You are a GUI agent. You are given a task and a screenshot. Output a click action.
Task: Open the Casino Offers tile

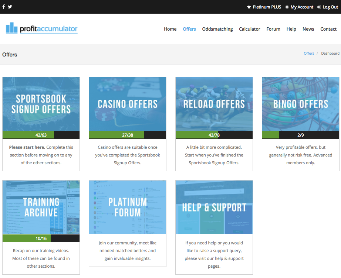[x=128, y=104]
